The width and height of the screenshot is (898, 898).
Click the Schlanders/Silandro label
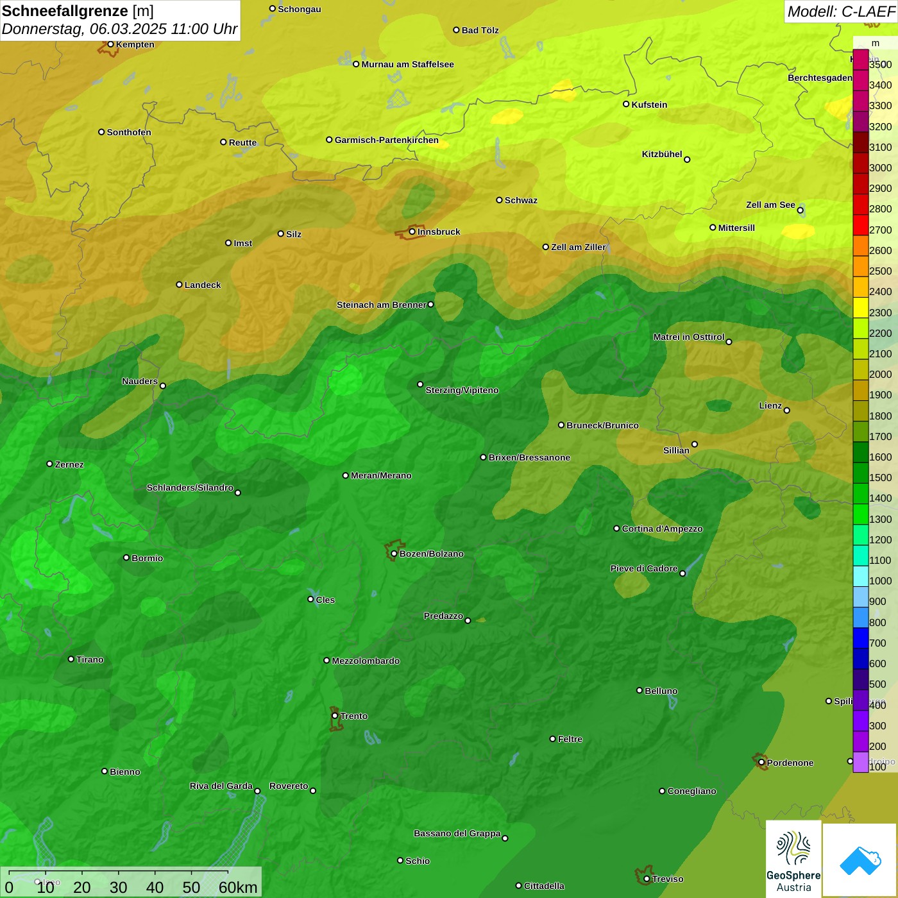[x=190, y=487]
